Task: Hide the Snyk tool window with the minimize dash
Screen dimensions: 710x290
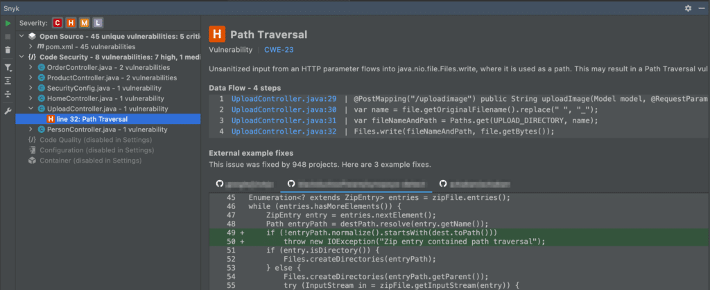Action: (701, 8)
